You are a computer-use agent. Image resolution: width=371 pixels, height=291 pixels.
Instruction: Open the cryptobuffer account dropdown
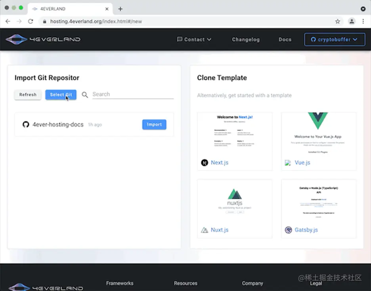335,40
